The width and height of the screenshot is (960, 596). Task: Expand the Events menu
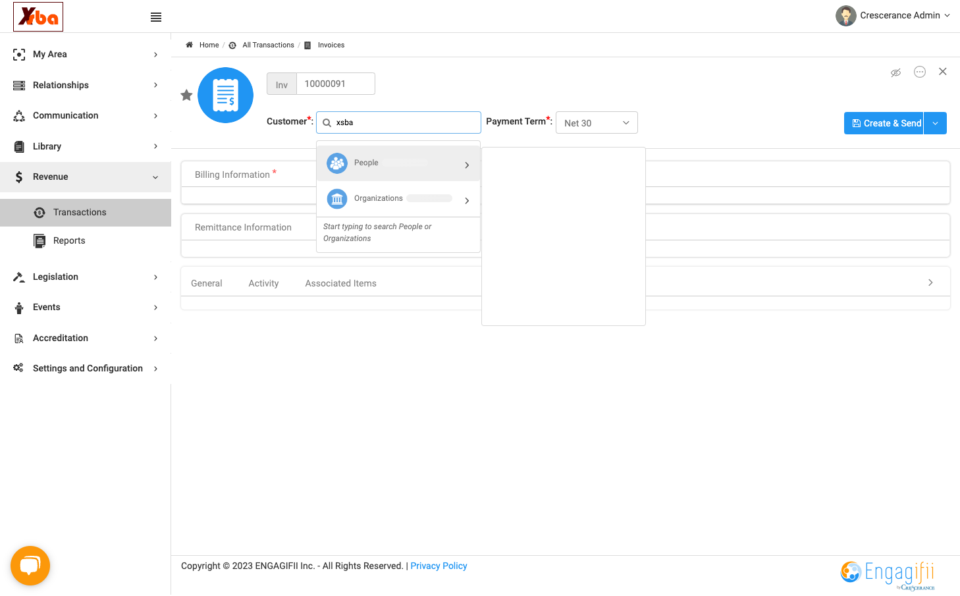[86, 307]
